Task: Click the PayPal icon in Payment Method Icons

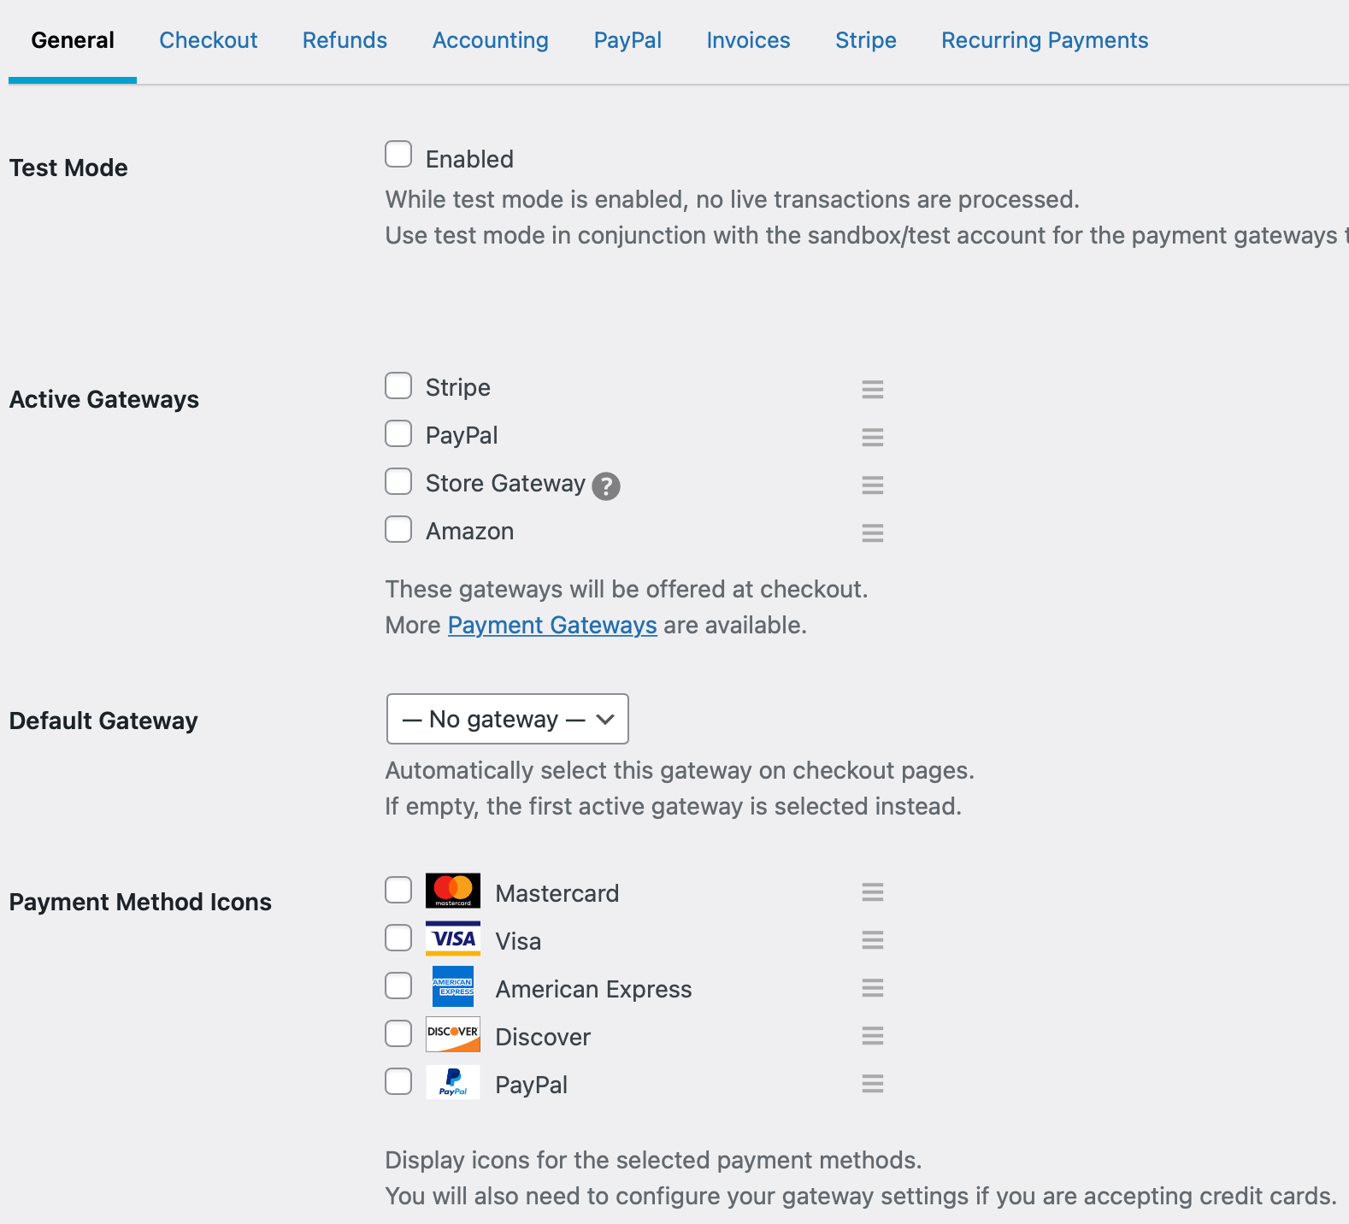Action: [x=452, y=1081]
